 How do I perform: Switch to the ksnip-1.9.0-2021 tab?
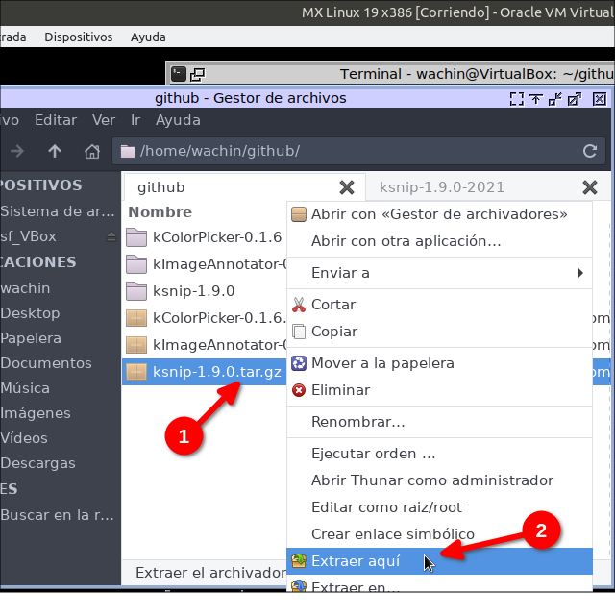coord(487,187)
